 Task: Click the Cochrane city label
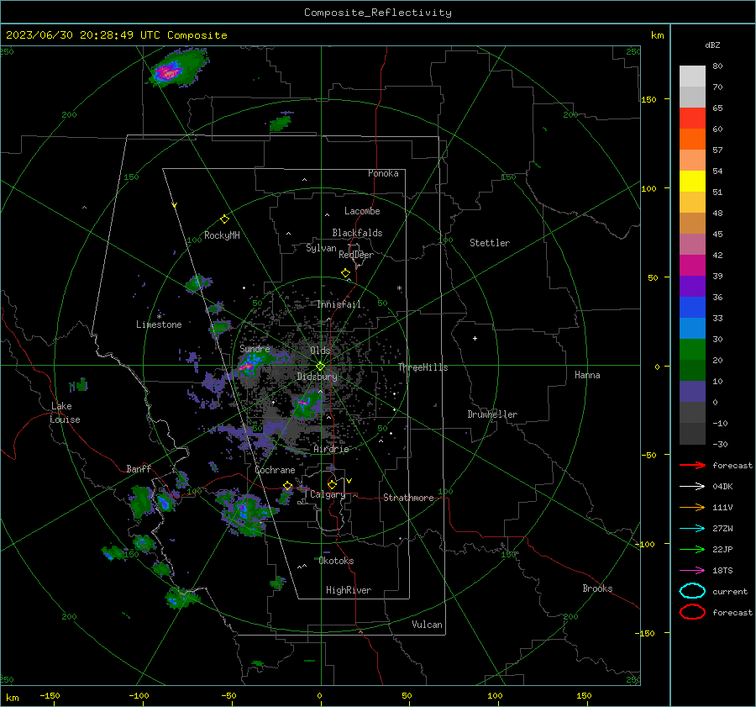point(275,470)
